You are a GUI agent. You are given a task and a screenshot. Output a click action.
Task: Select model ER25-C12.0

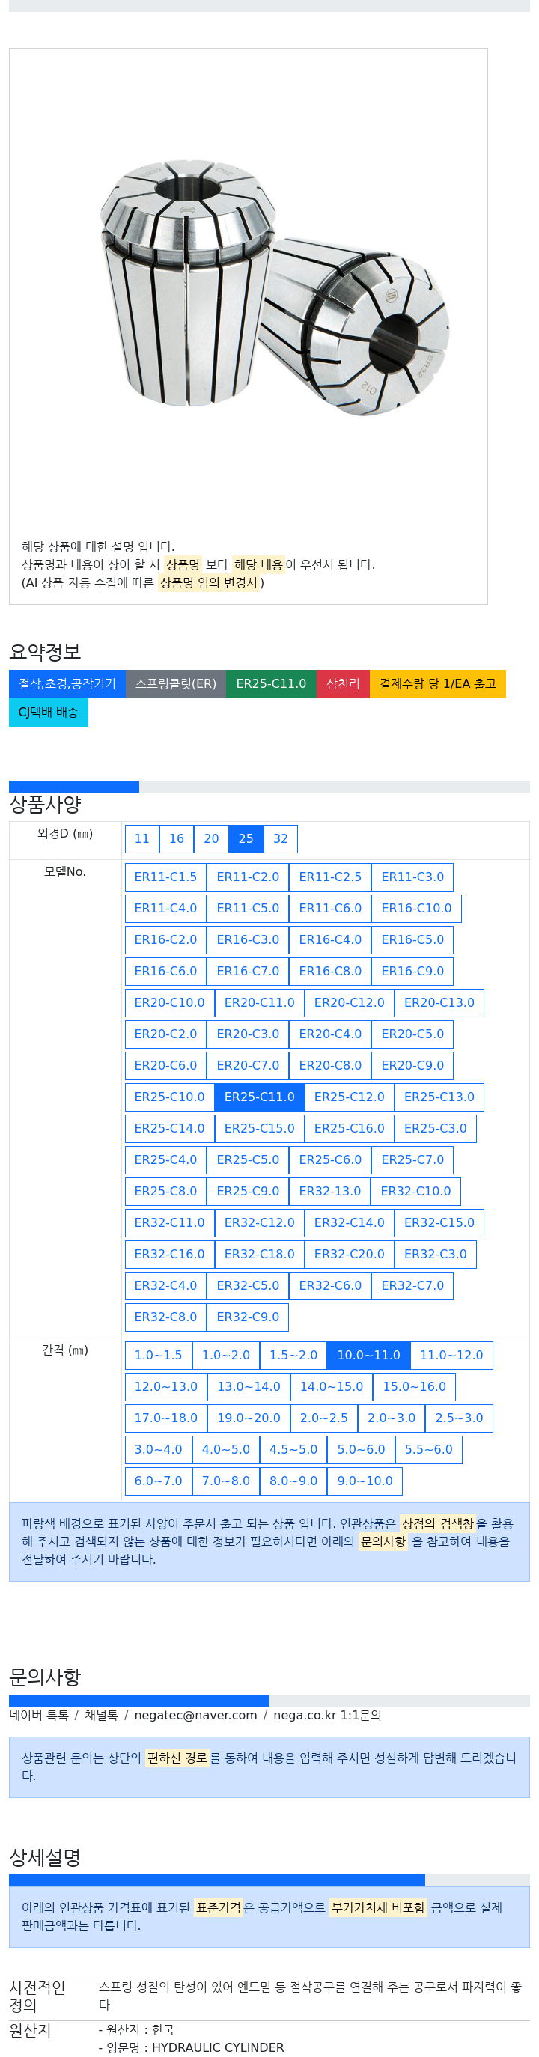349,1097
